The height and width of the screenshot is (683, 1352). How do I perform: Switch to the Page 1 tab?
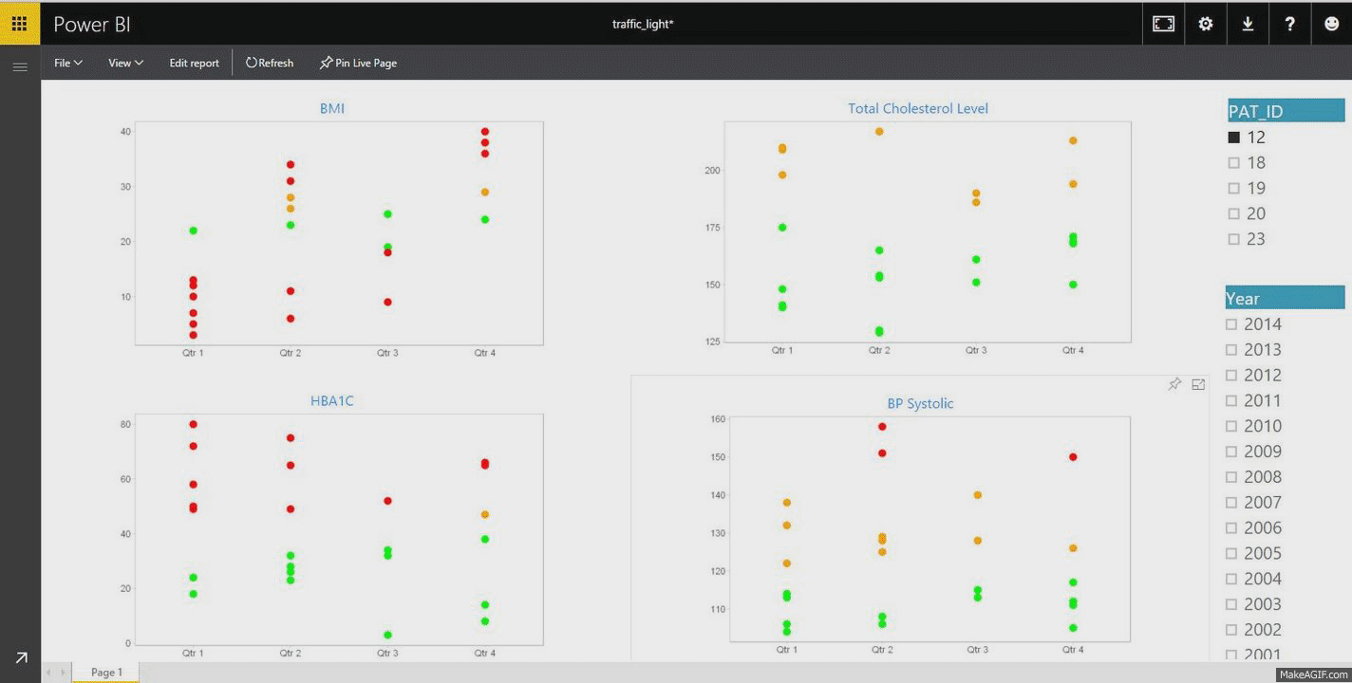[105, 672]
